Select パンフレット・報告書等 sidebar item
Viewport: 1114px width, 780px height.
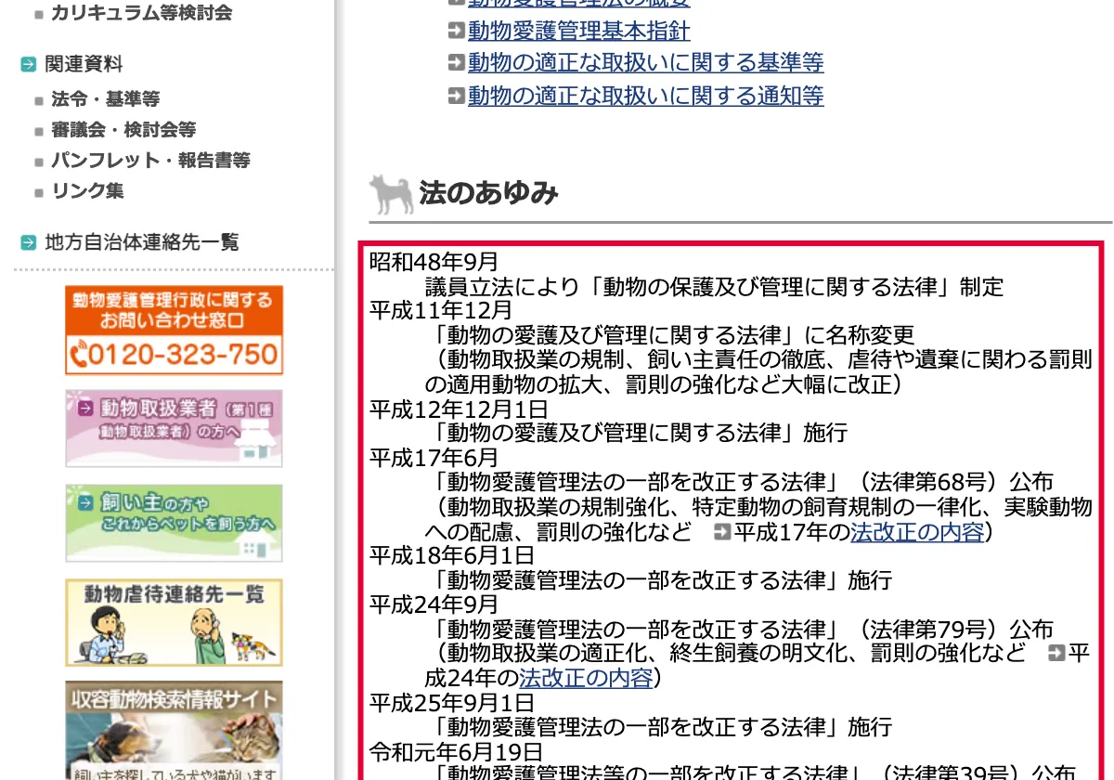(150, 160)
